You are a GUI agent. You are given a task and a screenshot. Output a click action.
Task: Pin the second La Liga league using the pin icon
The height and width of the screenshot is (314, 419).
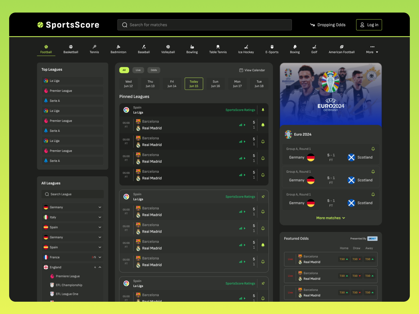pos(263,197)
